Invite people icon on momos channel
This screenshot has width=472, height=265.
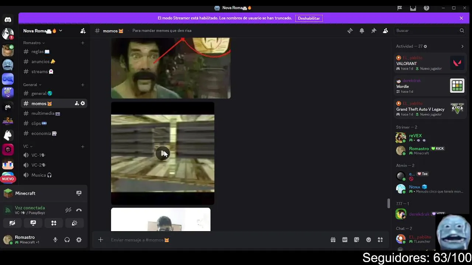click(77, 103)
